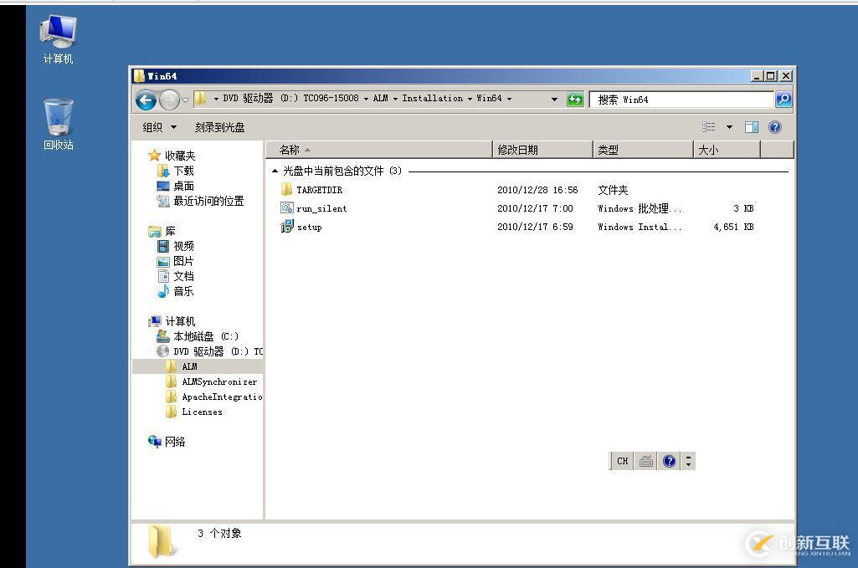Collapse the 光盘中当前包含的文件 group
The image size is (858, 568).
(275, 169)
